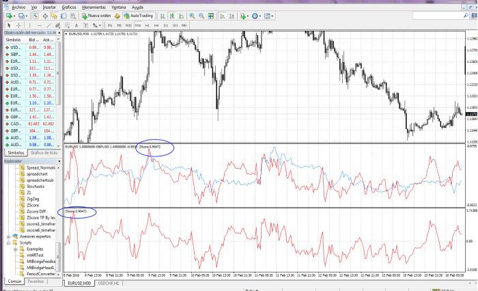Close the Explorador panel
This screenshot has width=478, height=291.
tap(58, 161)
